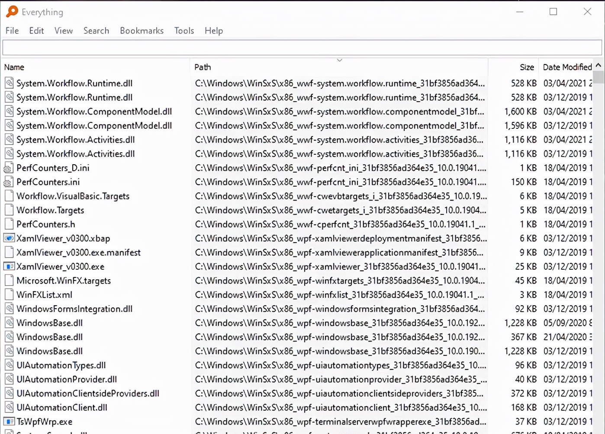Click the WindowsFormsIntegration.dll file icon
The height and width of the screenshot is (434, 605).
pos(9,309)
